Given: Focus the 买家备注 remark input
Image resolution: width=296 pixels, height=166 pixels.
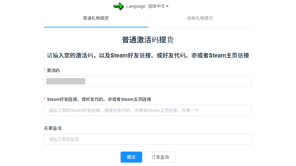Looking at the screenshot, I should 148,139.
